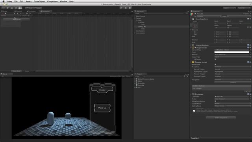
Task: Switch to the Animation tab
Action: (45, 11)
